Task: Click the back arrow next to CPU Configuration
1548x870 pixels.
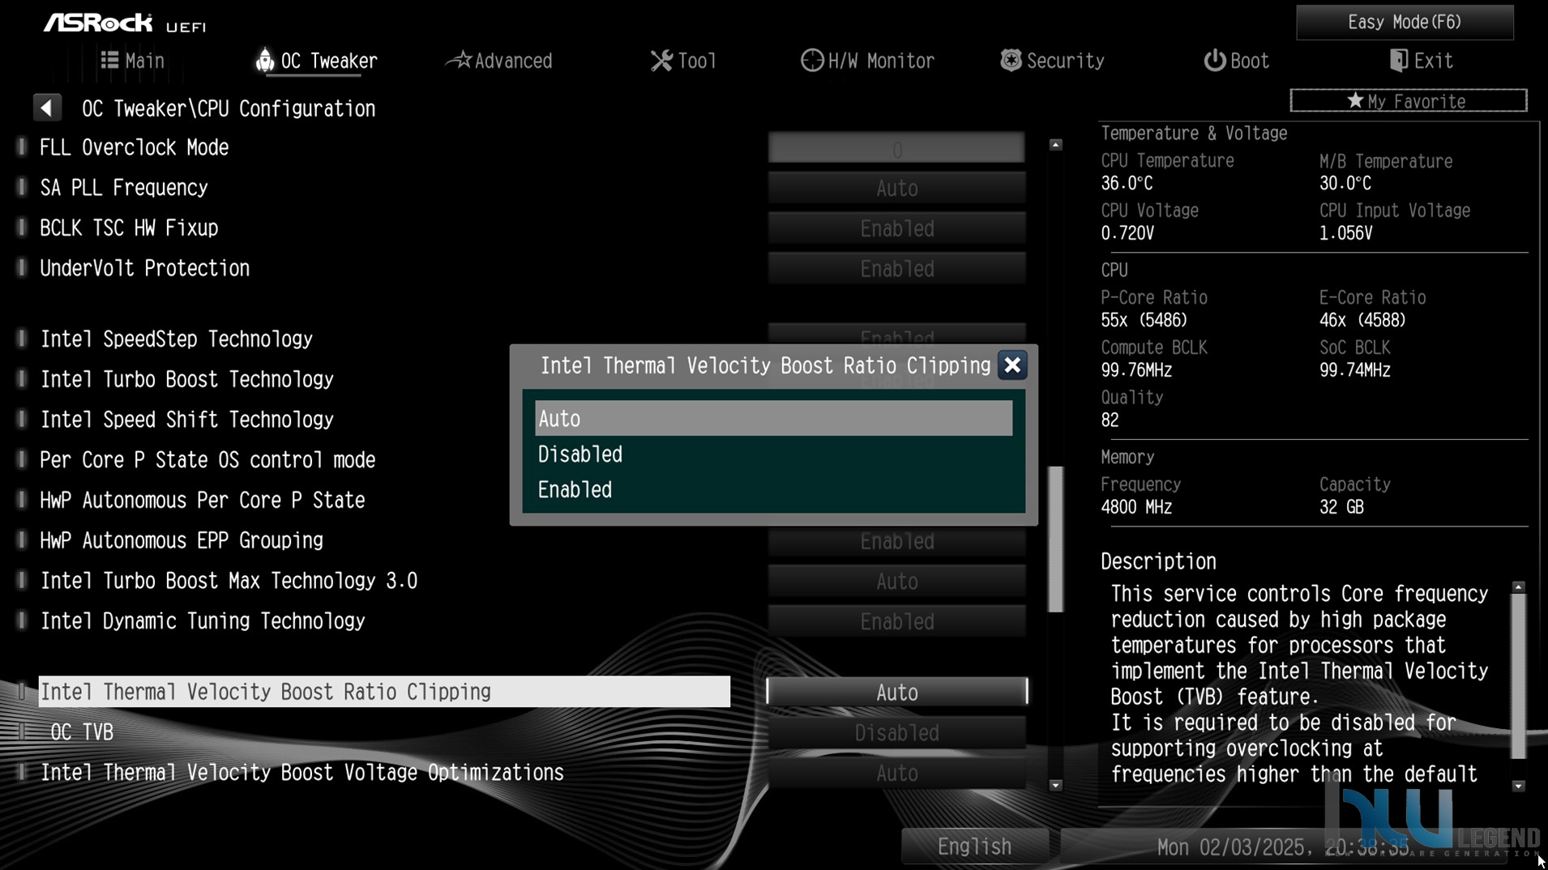Action: 47,108
